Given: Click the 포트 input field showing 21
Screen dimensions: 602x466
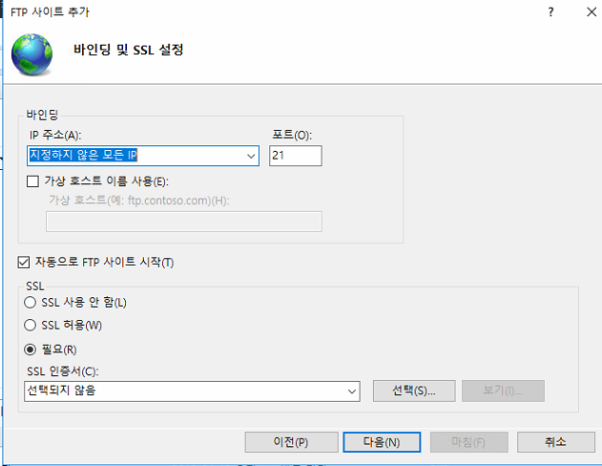Looking at the screenshot, I should pyautogui.click(x=295, y=156).
